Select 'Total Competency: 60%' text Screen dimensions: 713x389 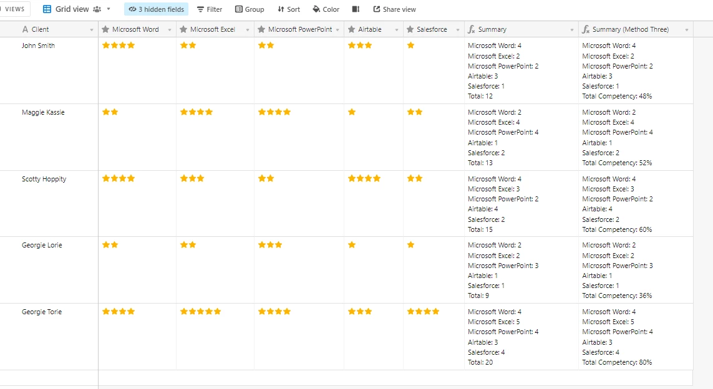pos(617,229)
